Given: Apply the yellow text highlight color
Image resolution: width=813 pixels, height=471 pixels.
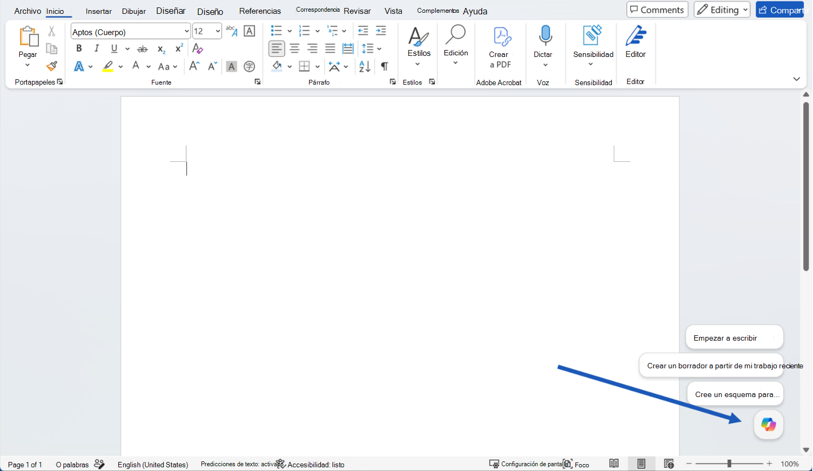Looking at the screenshot, I should pyautogui.click(x=108, y=66).
